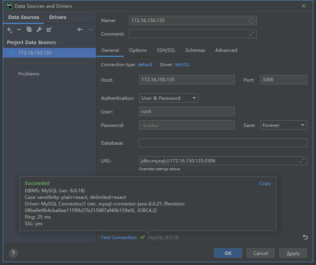Click into the Port field showing 3306

coord(283,80)
